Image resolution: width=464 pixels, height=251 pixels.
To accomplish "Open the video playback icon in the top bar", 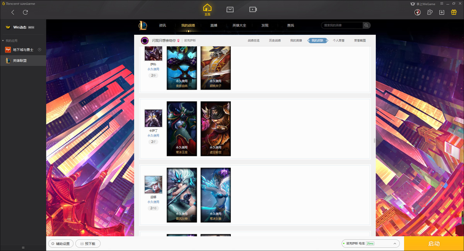I will (x=253, y=9).
